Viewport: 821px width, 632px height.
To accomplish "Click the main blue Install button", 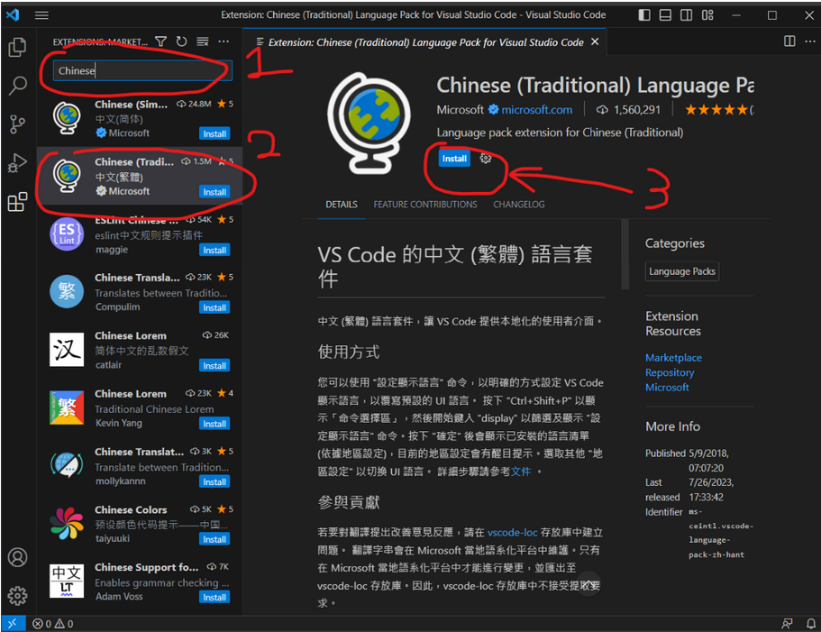I will pos(454,159).
